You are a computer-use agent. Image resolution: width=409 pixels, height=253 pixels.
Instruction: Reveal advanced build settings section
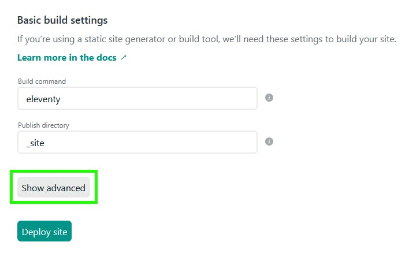click(x=54, y=188)
